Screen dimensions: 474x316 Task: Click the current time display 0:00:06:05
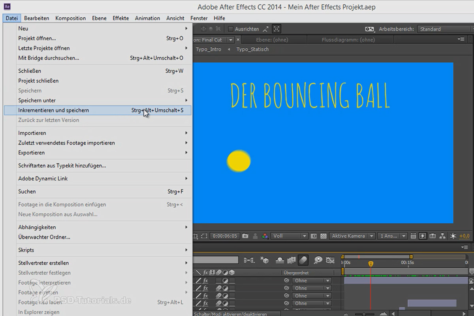click(x=225, y=236)
